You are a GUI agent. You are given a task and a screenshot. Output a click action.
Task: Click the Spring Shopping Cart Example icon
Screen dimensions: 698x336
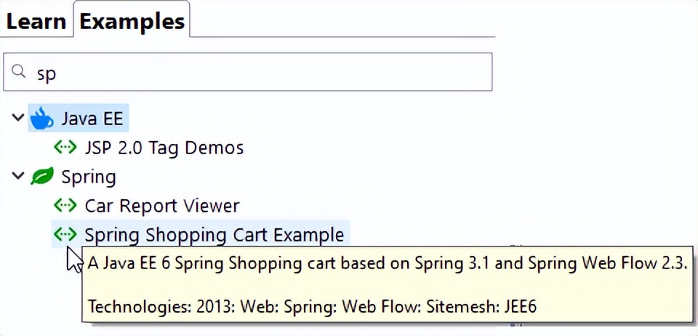(x=65, y=235)
